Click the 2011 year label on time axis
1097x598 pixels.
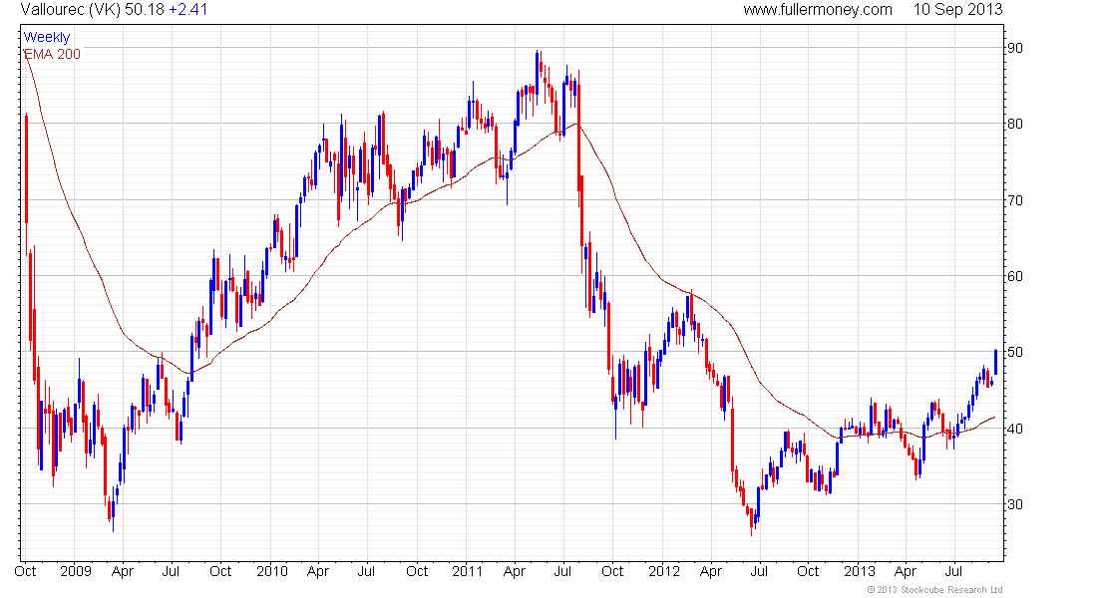click(468, 571)
